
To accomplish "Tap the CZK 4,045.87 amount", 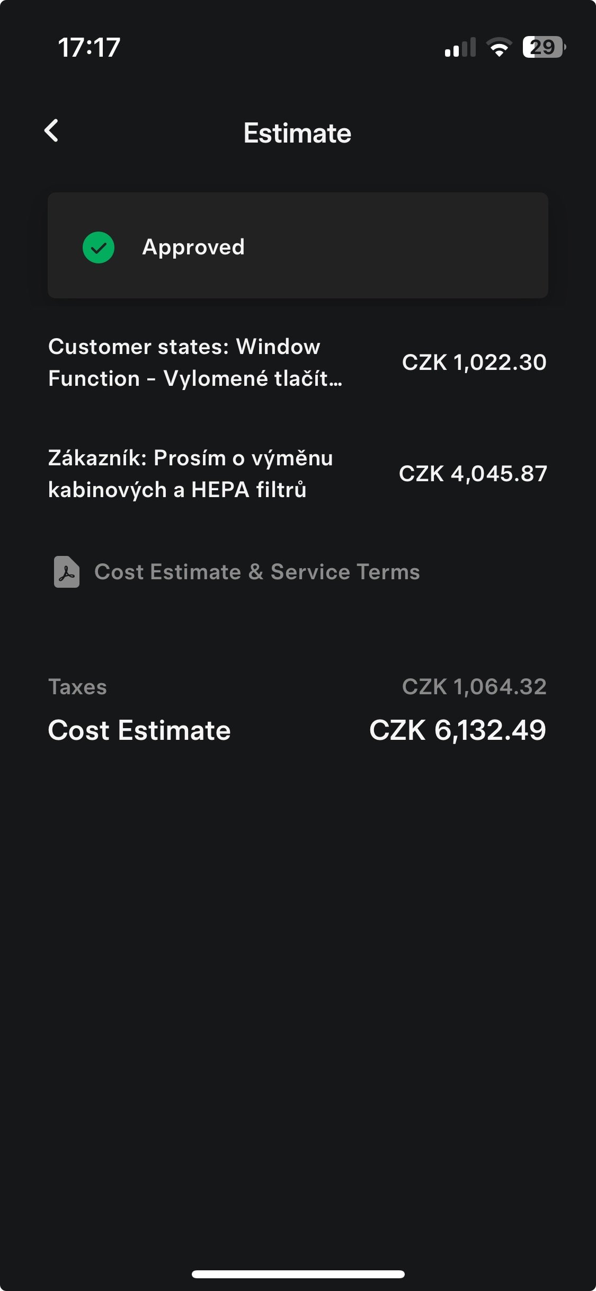I will (x=473, y=474).
